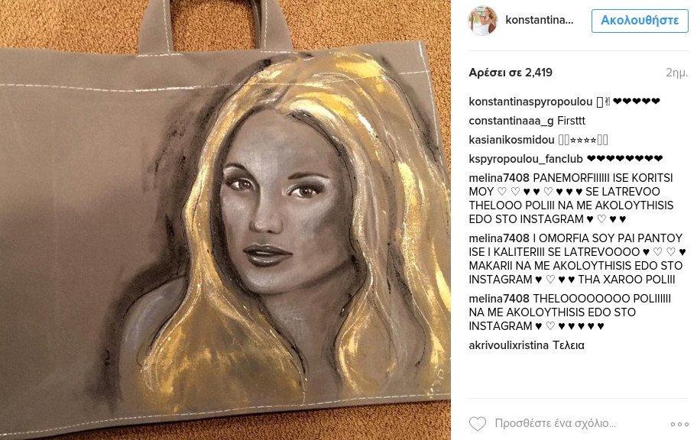Open the three-dot more options menu
Image resolution: width=697 pixels, height=440 pixels.
pos(679,424)
